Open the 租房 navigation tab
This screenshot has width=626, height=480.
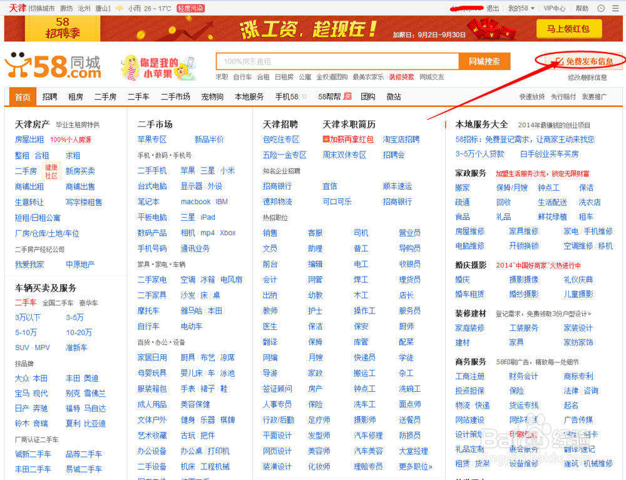[x=76, y=96]
